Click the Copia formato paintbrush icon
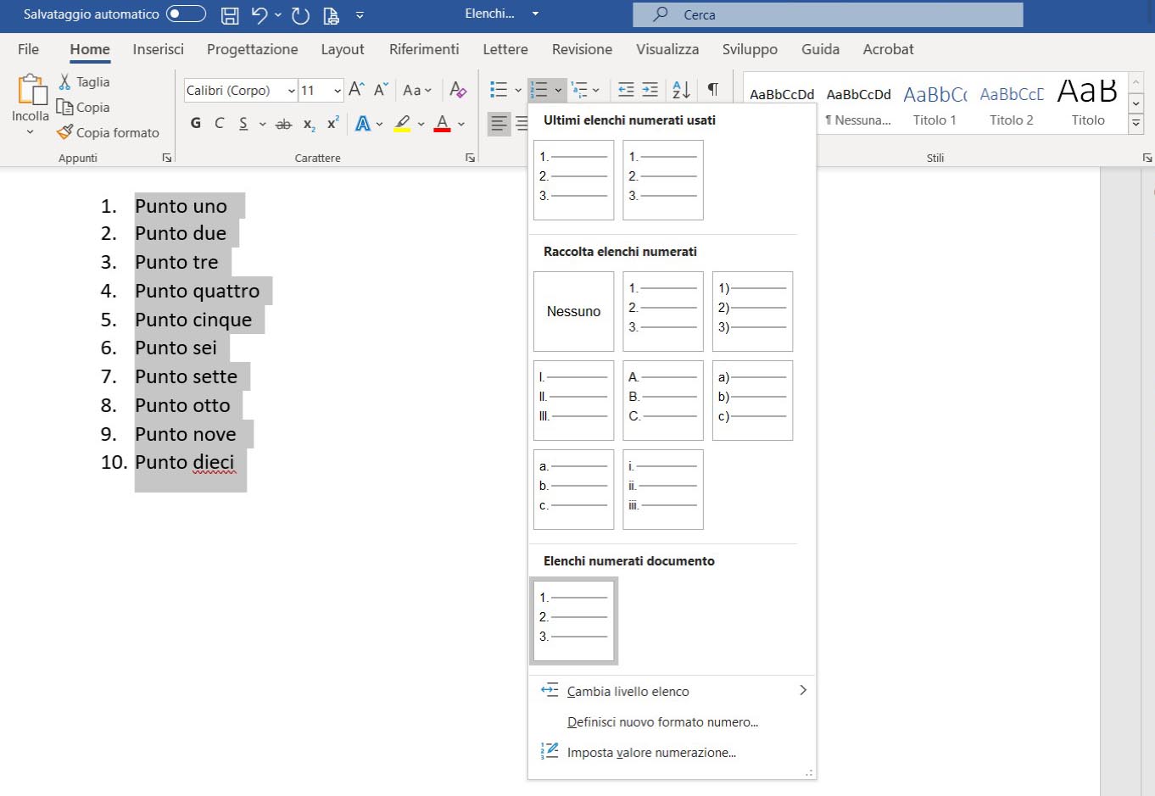Screen dimensions: 1155x796 tap(64, 132)
